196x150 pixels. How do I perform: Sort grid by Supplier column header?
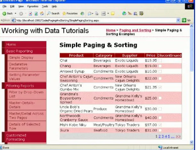coord(130,55)
